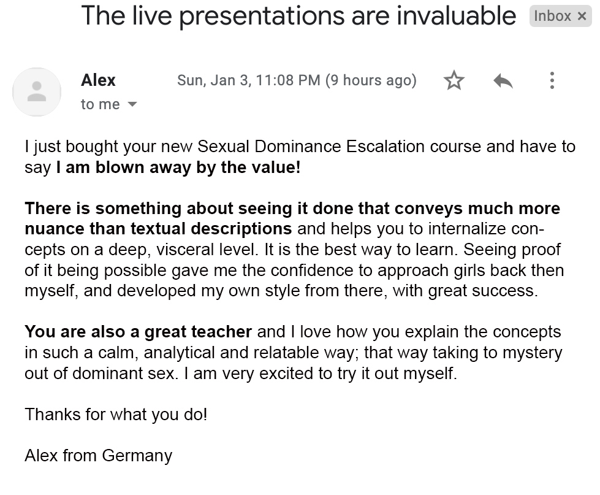
Task: Open the three-dot more options menu
Action: [552, 80]
